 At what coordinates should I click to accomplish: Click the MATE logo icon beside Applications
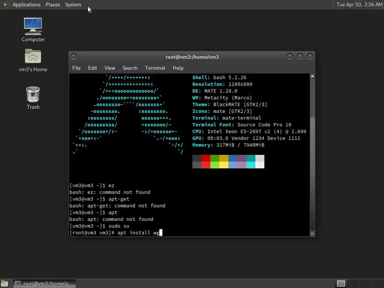point(7,4)
